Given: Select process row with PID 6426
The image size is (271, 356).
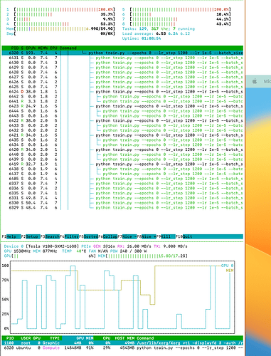Looking at the screenshot, I should point(122,82).
